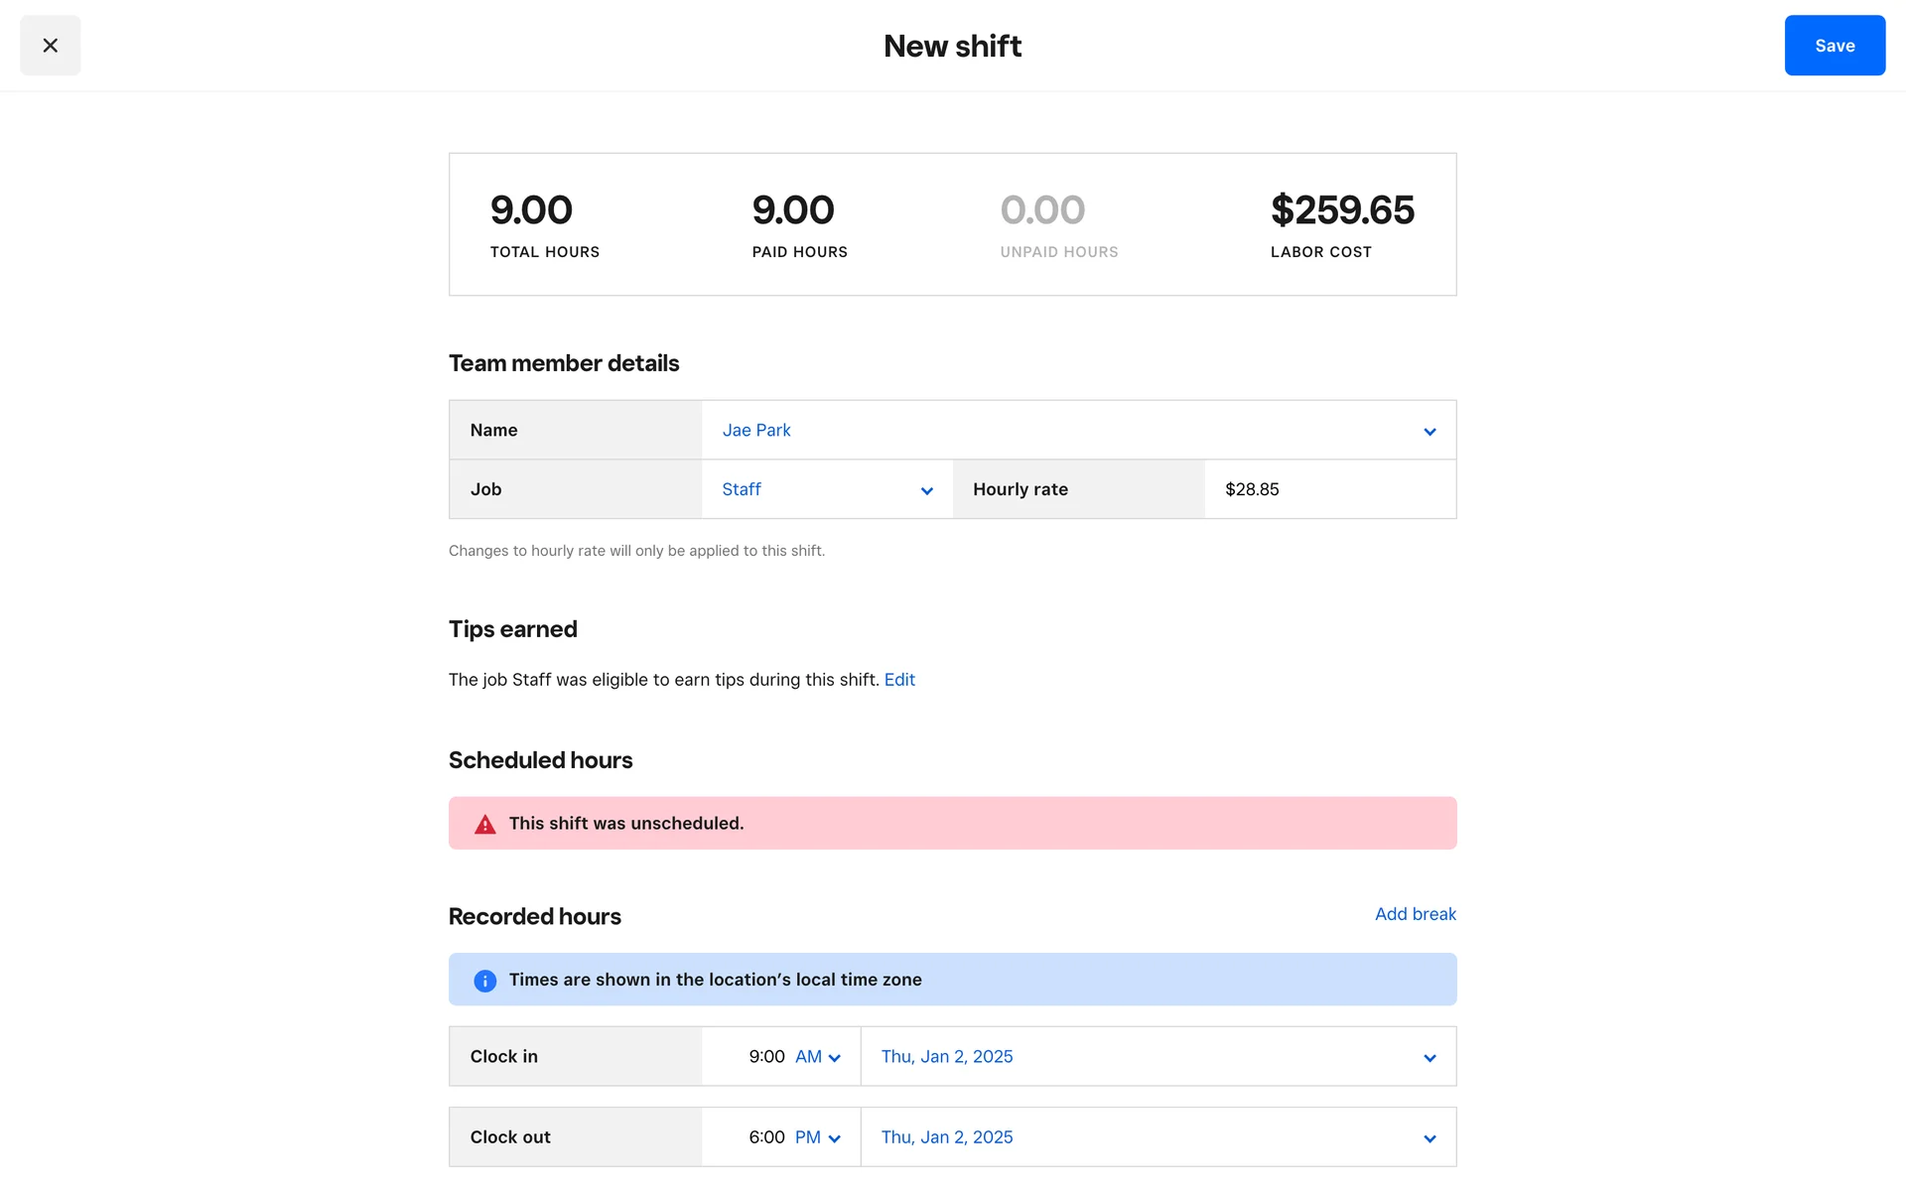Click the Clock in time field 9:00
The height and width of the screenshot is (1191, 1906).
click(x=765, y=1057)
